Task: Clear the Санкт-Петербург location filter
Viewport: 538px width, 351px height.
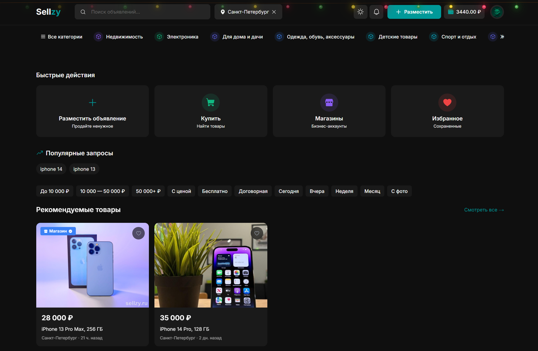Action: coord(274,12)
